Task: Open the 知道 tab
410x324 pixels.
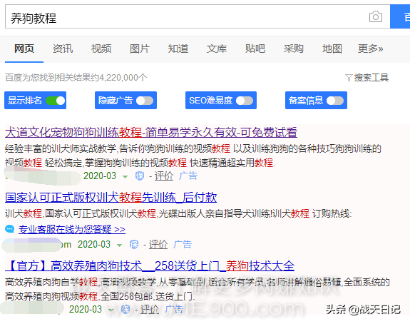Action: 178,49
